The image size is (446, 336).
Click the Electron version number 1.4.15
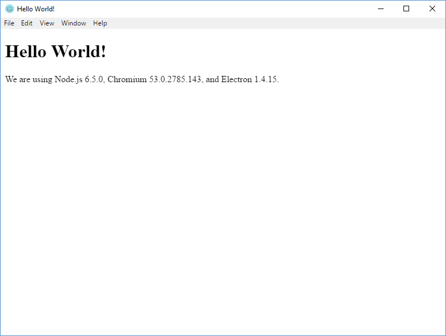266,79
